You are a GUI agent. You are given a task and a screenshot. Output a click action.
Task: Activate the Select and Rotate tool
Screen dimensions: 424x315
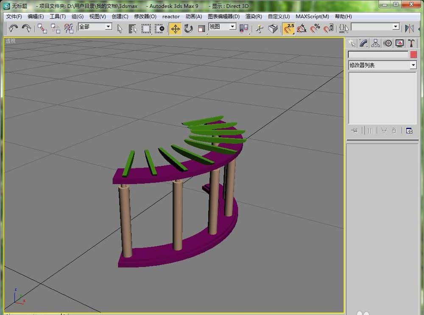pos(188,28)
